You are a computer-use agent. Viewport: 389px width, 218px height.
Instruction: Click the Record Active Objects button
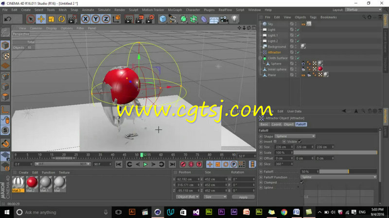tap(183, 164)
